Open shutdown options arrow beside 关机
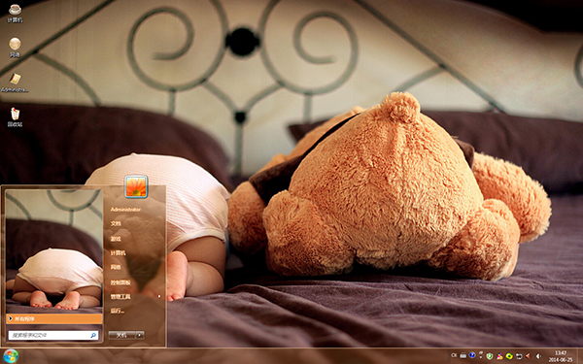 coord(140,335)
